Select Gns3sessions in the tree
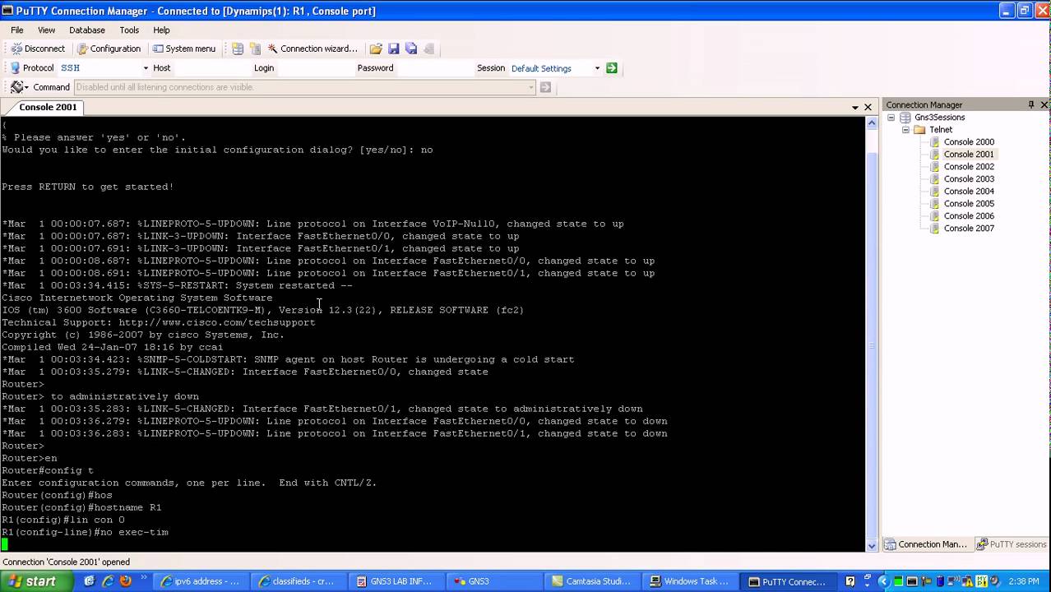Image resolution: width=1051 pixels, height=592 pixels. [939, 118]
